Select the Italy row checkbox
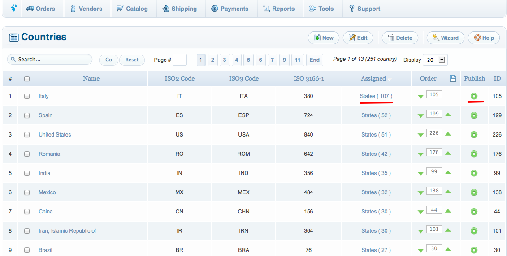The height and width of the screenshot is (256, 507). point(27,96)
